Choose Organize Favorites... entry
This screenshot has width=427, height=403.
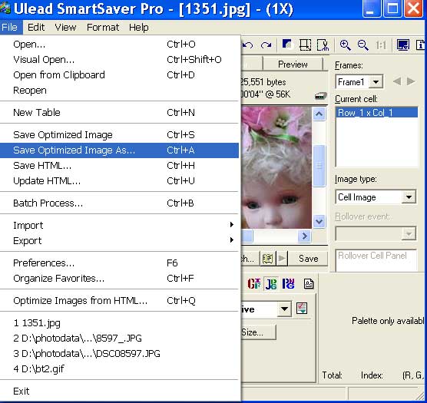119,278
